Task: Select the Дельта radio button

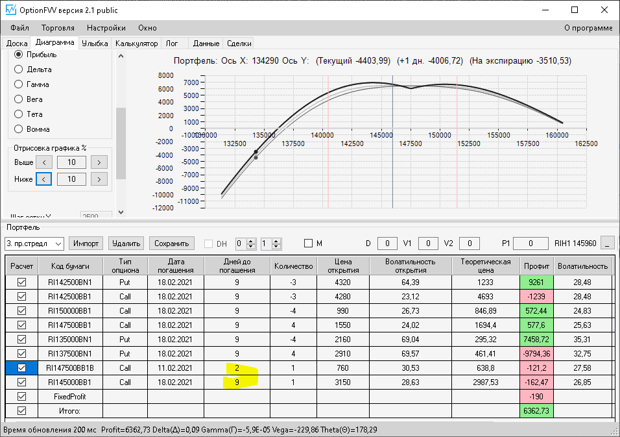Action: [x=18, y=69]
